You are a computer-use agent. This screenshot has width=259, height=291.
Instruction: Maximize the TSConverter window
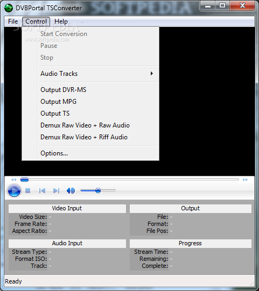click(222, 6)
